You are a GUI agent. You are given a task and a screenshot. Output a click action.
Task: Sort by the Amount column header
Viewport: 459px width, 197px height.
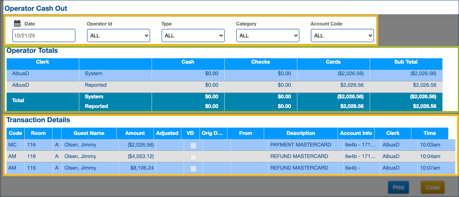(x=135, y=133)
